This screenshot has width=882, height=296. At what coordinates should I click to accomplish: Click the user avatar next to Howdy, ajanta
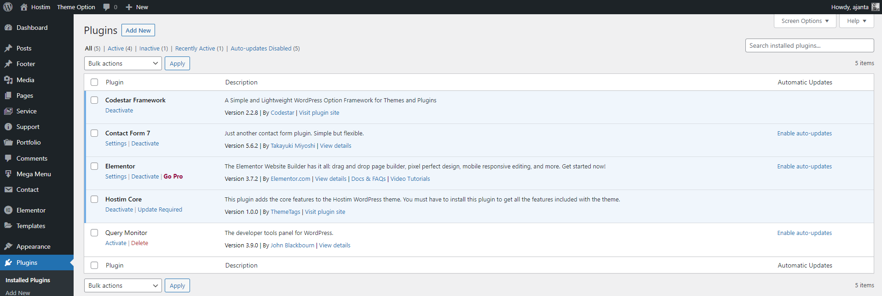875,7
